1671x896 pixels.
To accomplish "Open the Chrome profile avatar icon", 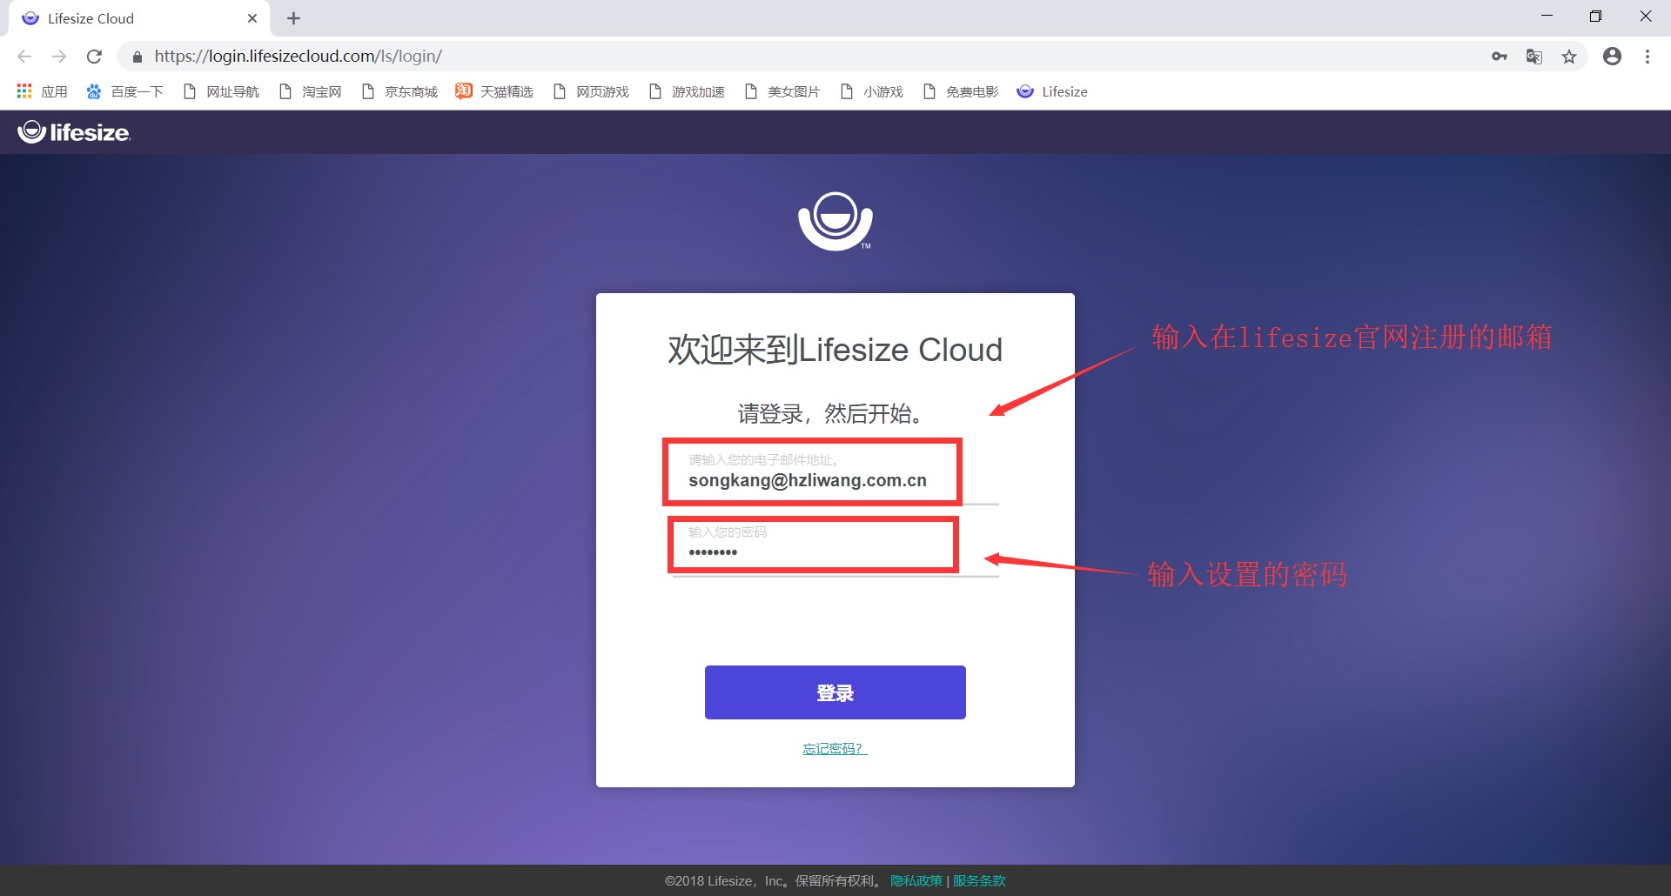I will 1613,57.
